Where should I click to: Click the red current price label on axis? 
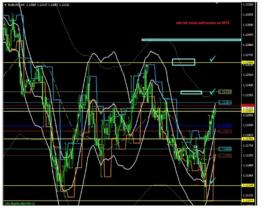pos(248,105)
